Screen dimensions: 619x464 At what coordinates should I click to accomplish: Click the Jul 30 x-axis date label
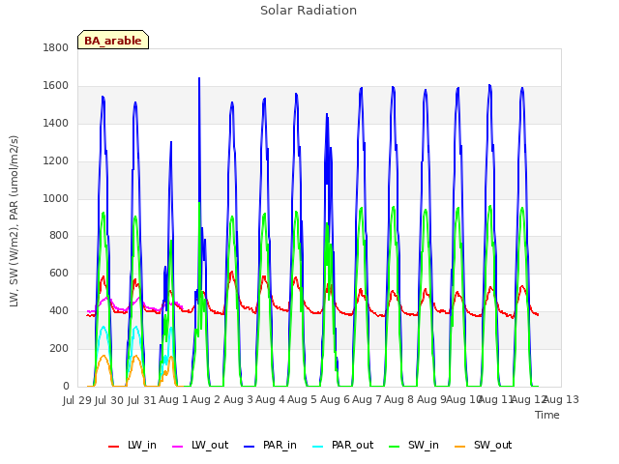109,400
